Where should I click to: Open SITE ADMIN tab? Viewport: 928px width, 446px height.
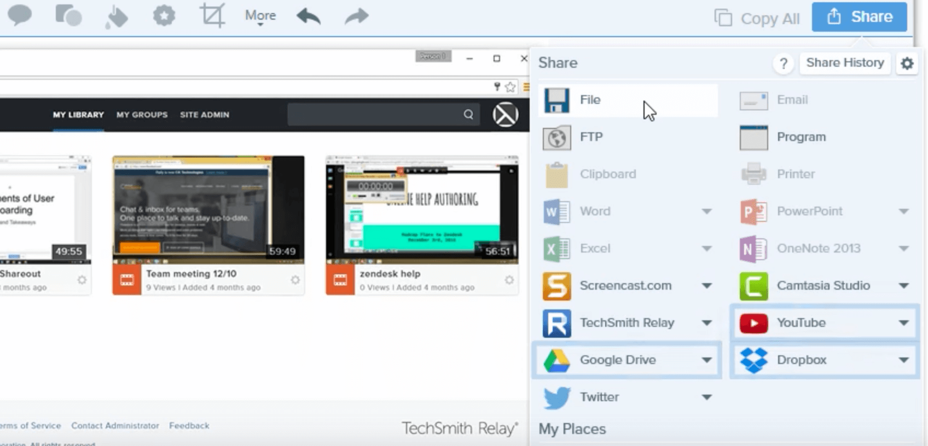pos(205,115)
